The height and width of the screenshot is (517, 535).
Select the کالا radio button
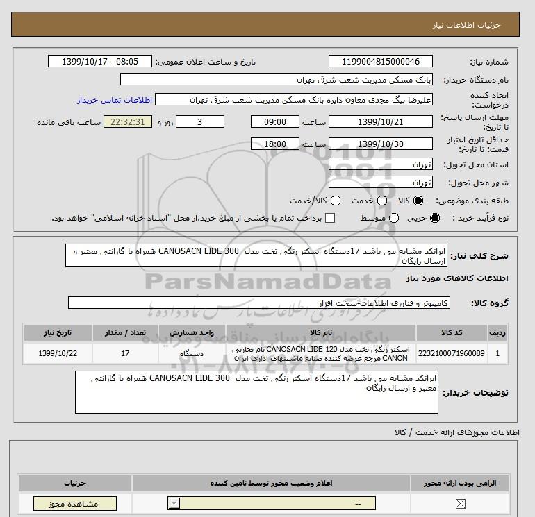click(x=418, y=201)
